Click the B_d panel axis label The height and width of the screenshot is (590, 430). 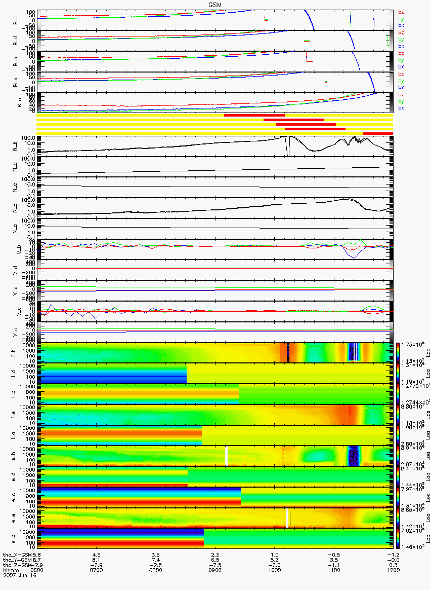click(x=15, y=41)
